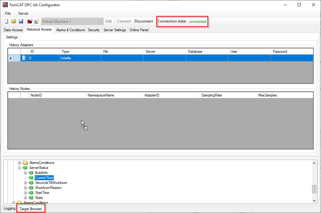Click the green StartTime node icon

coord(31,193)
